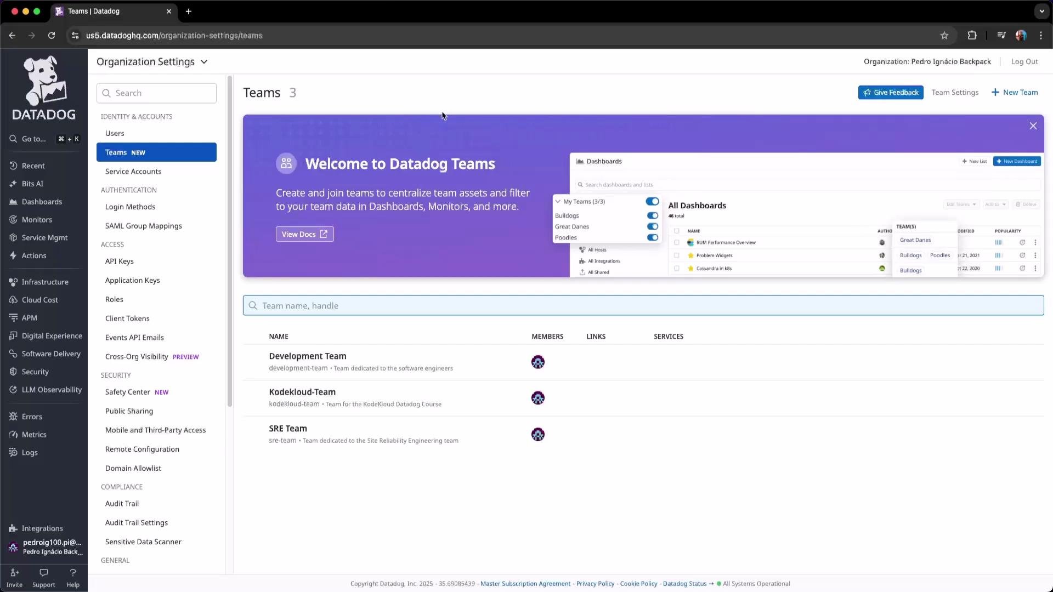This screenshot has width=1053, height=592.
Task: Open Team Settings
Action: [955, 93]
